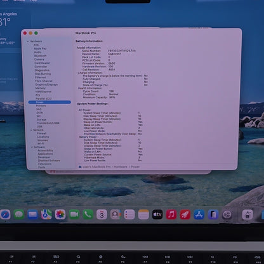Open Calendar icon in Dock
The image size is (264, 264).
pyautogui.click(x=102, y=214)
